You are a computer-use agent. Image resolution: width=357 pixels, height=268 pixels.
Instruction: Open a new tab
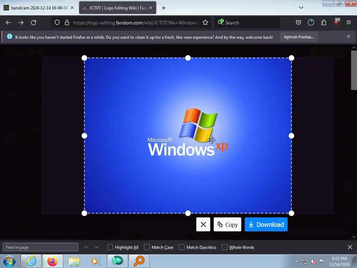(164, 8)
